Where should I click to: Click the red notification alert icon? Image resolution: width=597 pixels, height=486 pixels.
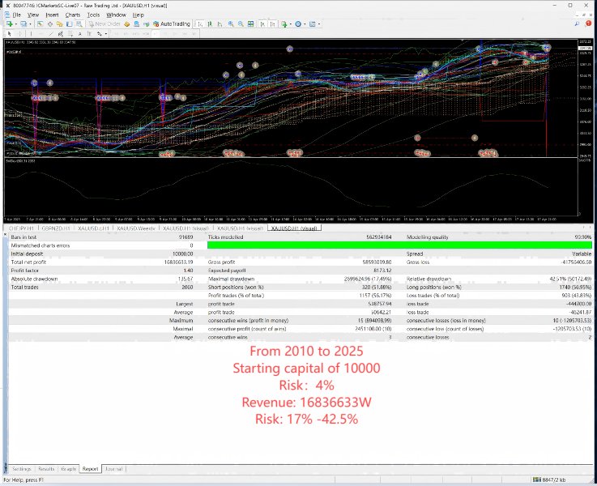click(588, 23)
